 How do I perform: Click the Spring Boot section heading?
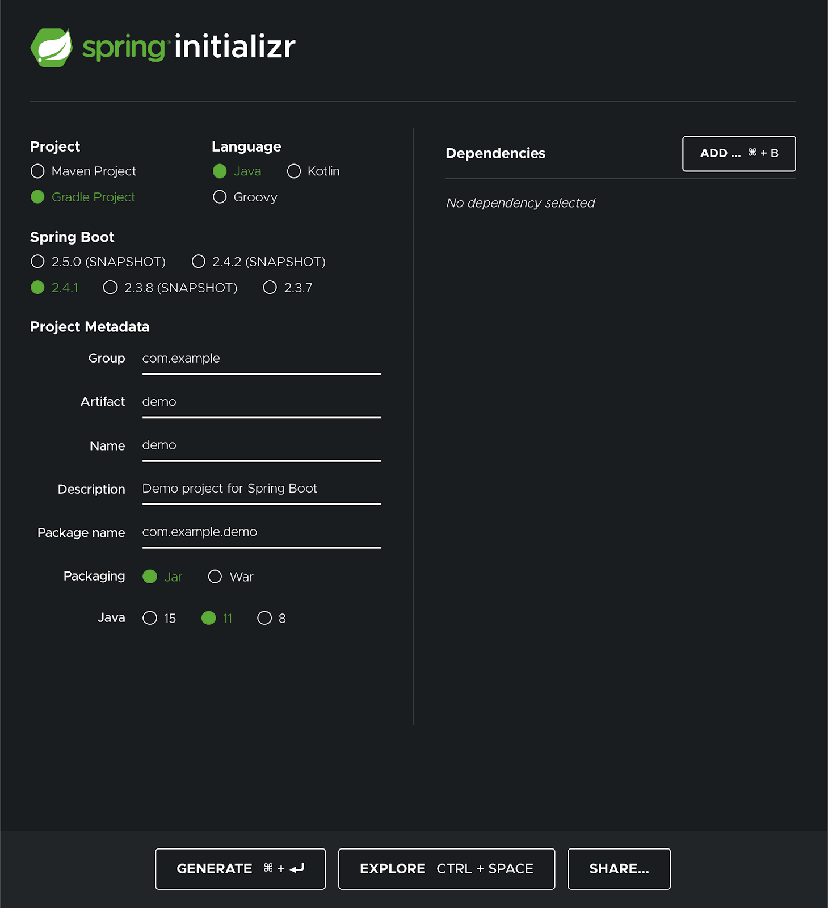pyautogui.click(x=72, y=237)
